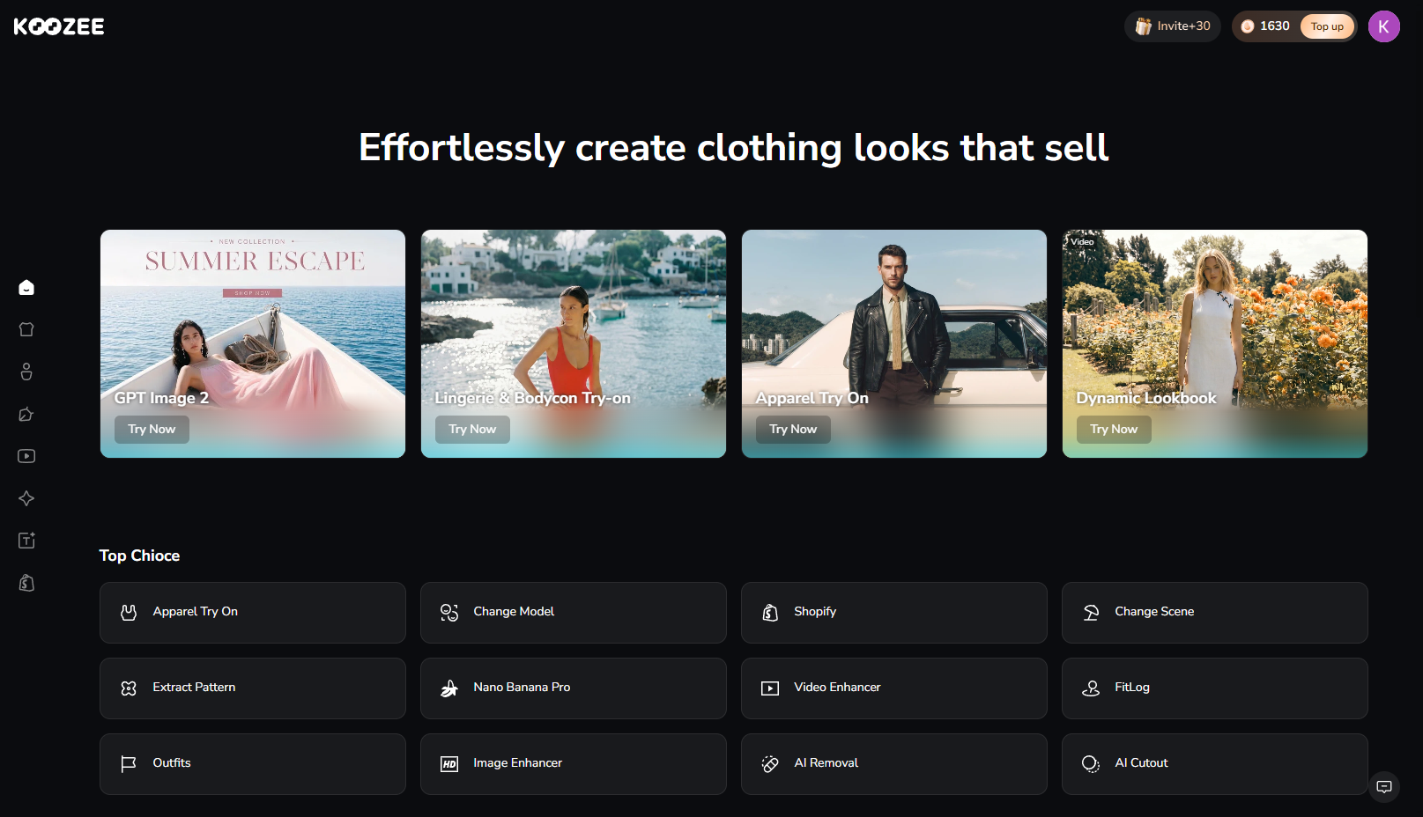1423x817 pixels.
Task: Open the model figure icon in sidebar
Action: coord(26,372)
